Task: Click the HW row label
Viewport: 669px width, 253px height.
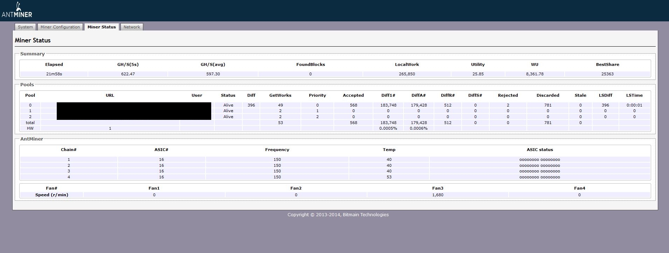Action: tap(30, 128)
